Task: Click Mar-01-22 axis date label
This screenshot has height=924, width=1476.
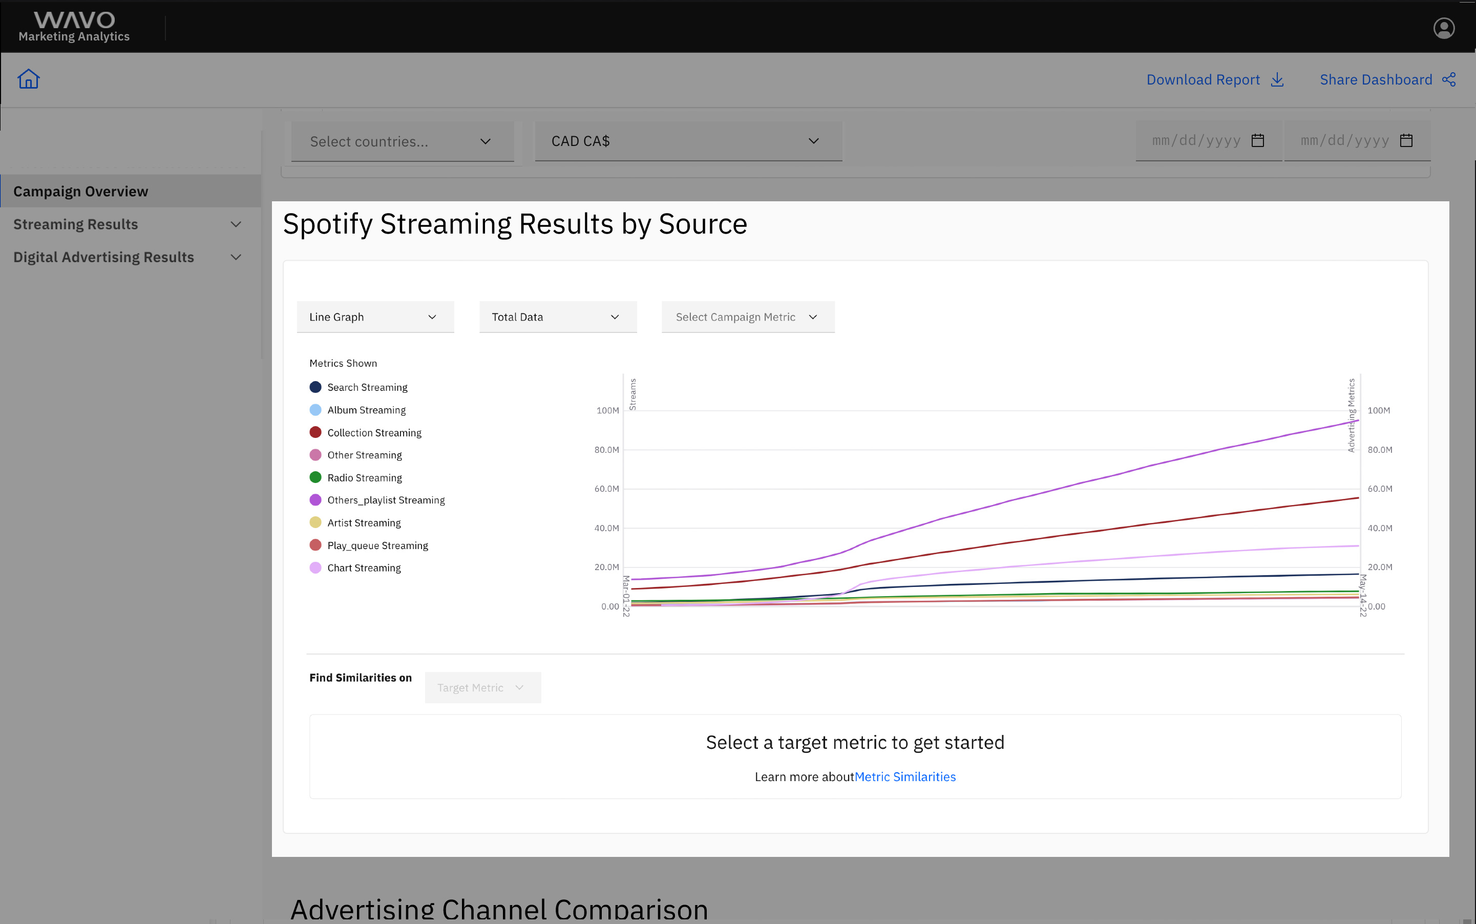Action: [626, 596]
